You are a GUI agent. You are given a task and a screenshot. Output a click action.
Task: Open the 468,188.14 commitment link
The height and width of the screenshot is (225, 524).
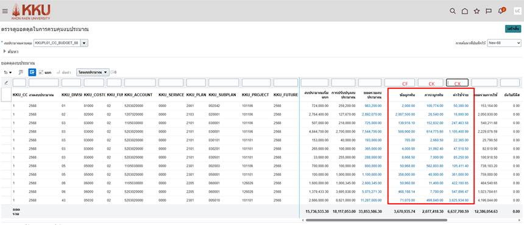click(406, 192)
